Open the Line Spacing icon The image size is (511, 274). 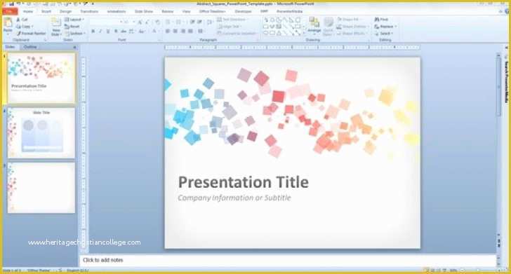point(210,22)
